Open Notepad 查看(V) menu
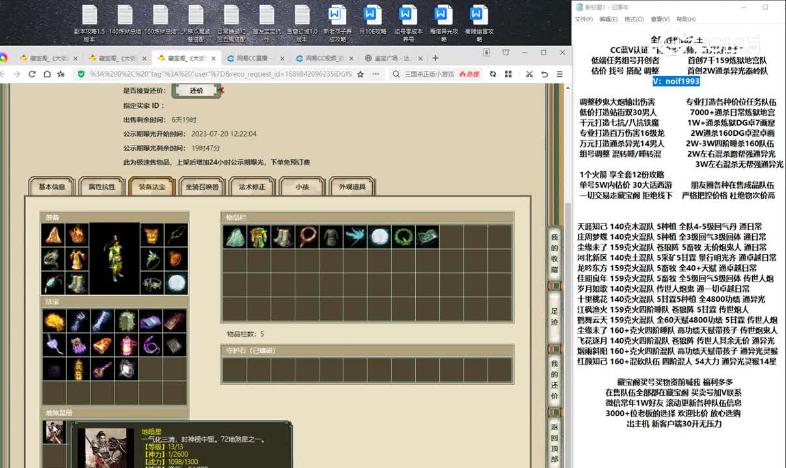This screenshot has height=468, width=786. pos(660,19)
